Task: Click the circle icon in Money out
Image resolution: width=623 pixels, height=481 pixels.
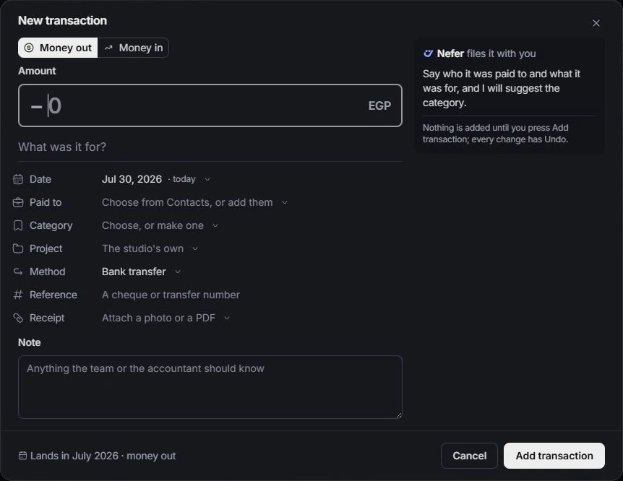Action: (29, 48)
